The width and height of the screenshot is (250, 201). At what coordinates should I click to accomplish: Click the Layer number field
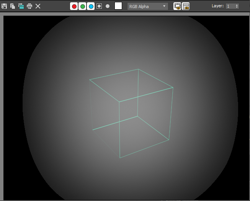coord(230,6)
